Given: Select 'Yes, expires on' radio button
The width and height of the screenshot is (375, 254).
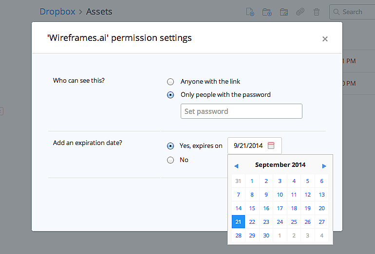Looking at the screenshot, I should point(170,145).
